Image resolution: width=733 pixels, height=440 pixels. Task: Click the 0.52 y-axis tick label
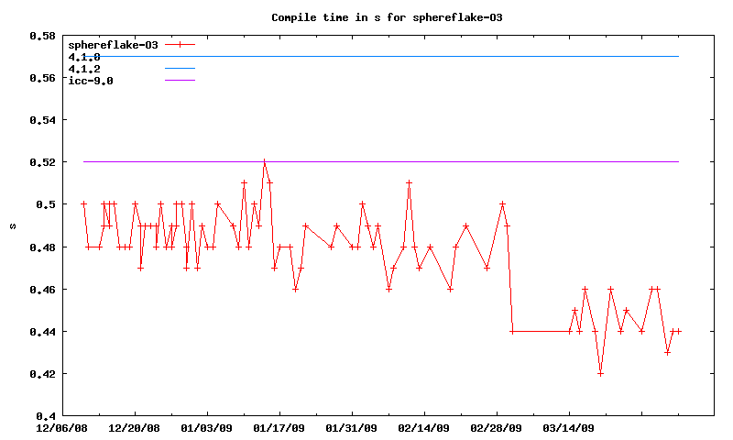click(41, 162)
